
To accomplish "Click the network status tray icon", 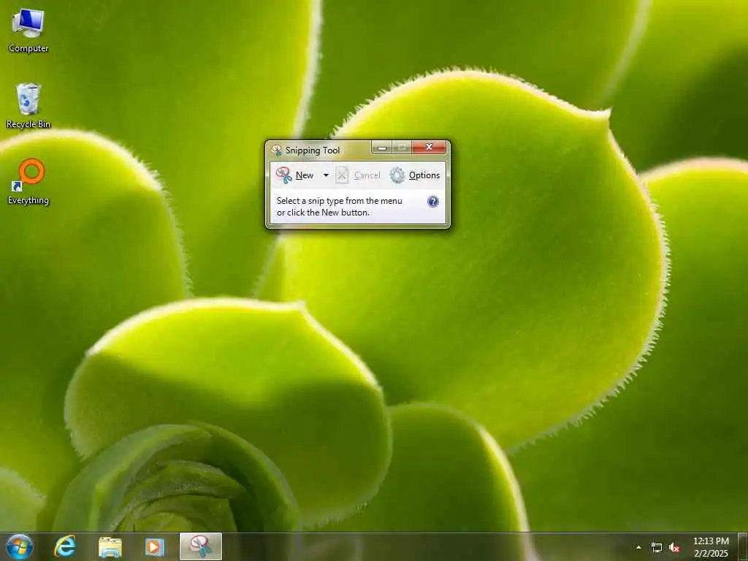I will 657,548.
